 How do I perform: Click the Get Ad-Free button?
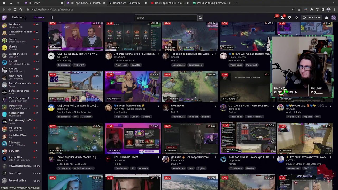click(311, 18)
